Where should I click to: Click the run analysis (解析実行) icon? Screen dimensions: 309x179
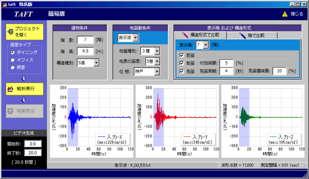point(10,89)
